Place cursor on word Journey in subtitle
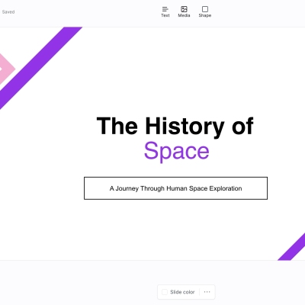Viewport: 305px width, 305px height. tap(127, 188)
